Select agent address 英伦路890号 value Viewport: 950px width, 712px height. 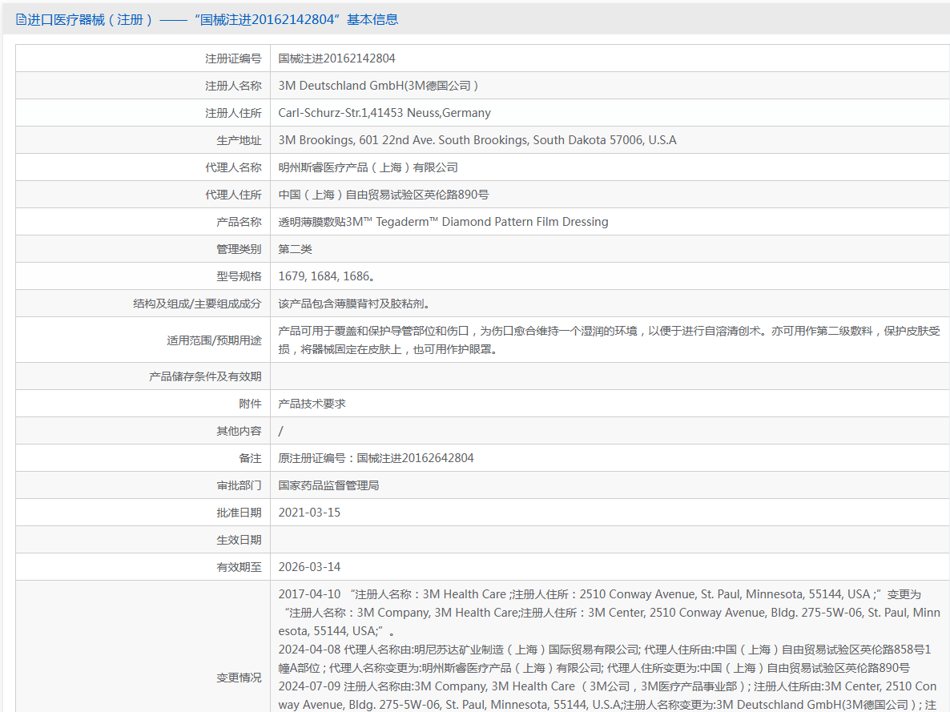point(384,195)
